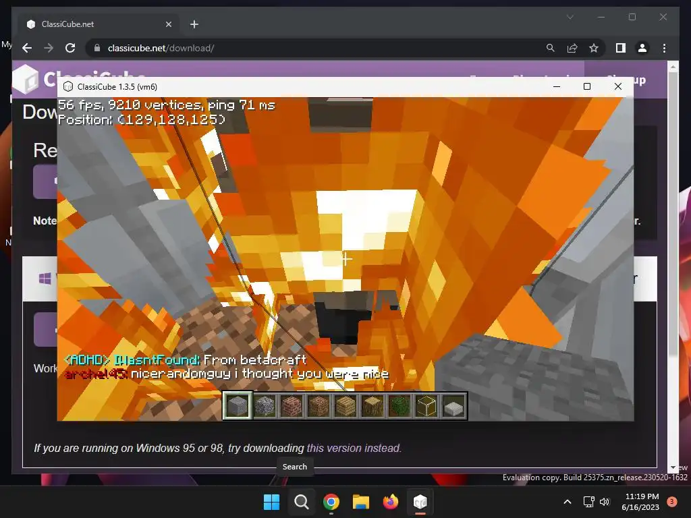Toggle Chrome side panel
Viewport: 691px width, 518px height.
point(621,48)
